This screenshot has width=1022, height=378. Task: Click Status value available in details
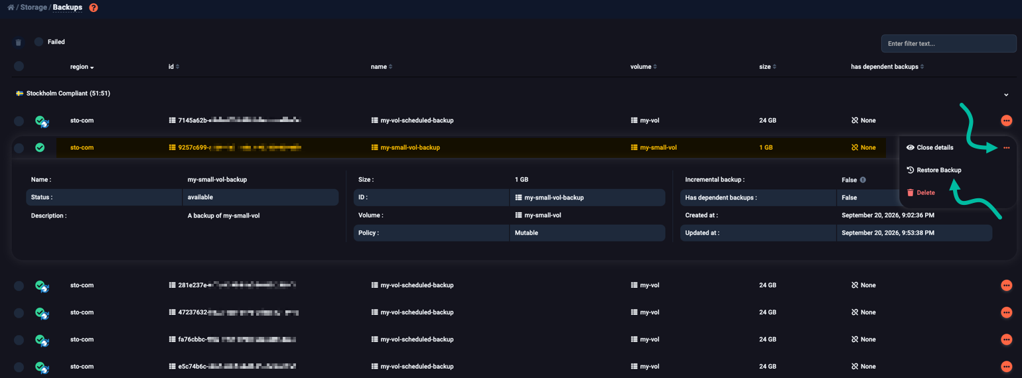click(x=200, y=198)
